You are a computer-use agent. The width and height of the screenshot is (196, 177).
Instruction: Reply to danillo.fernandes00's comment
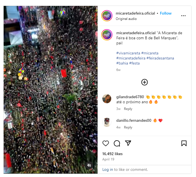click(x=128, y=127)
